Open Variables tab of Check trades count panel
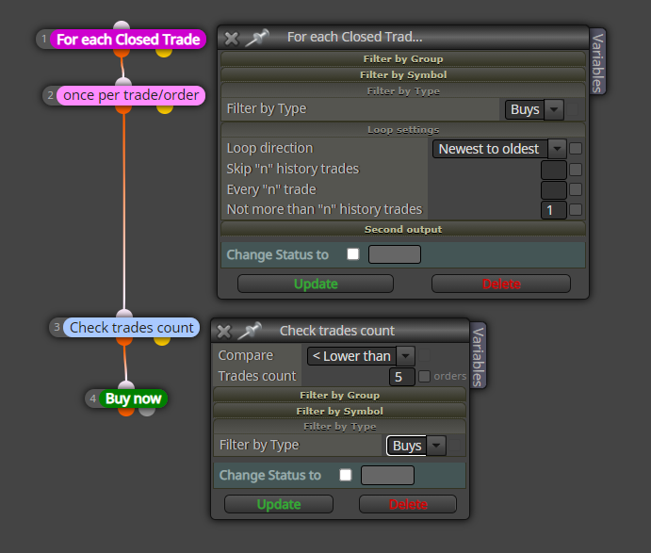 pyautogui.click(x=478, y=356)
